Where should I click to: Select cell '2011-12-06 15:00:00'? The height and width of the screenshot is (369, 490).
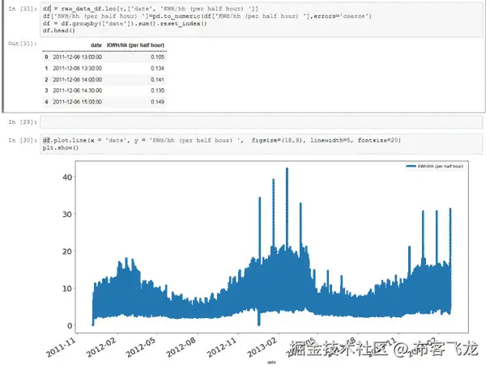tap(78, 102)
